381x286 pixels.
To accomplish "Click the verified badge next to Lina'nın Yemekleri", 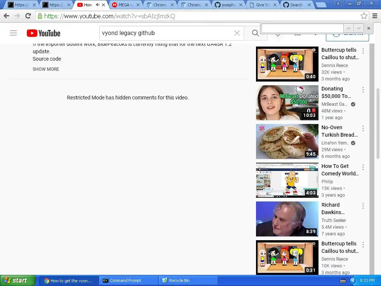I will (x=353, y=143).
